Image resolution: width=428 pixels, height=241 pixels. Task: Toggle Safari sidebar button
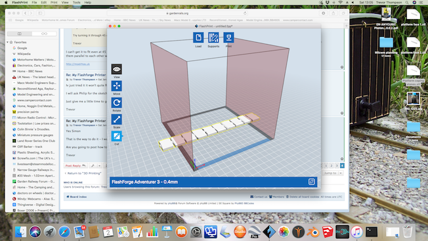[40, 13]
